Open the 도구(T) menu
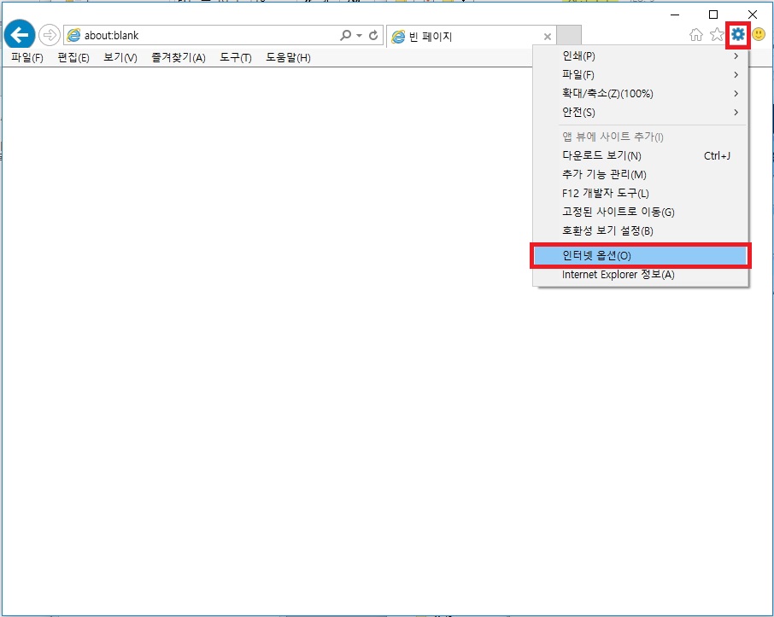 pos(236,58)
